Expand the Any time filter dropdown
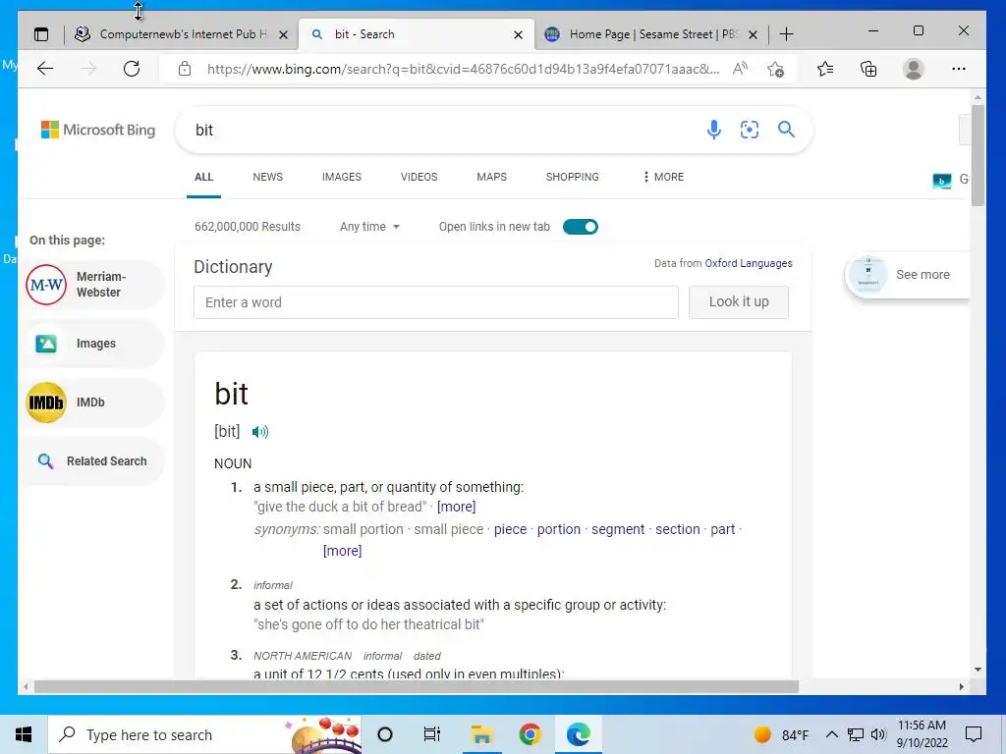The width and height of the screenshot is (1006, 754). click(369, 227)
